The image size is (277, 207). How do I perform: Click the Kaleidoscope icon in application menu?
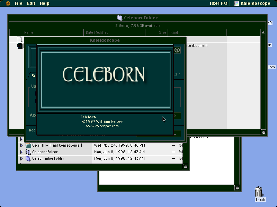pyautogui.click(x=236, y=3)
